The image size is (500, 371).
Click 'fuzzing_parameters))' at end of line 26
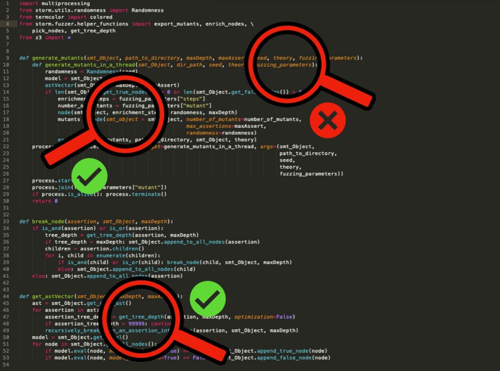coord(311,174)
